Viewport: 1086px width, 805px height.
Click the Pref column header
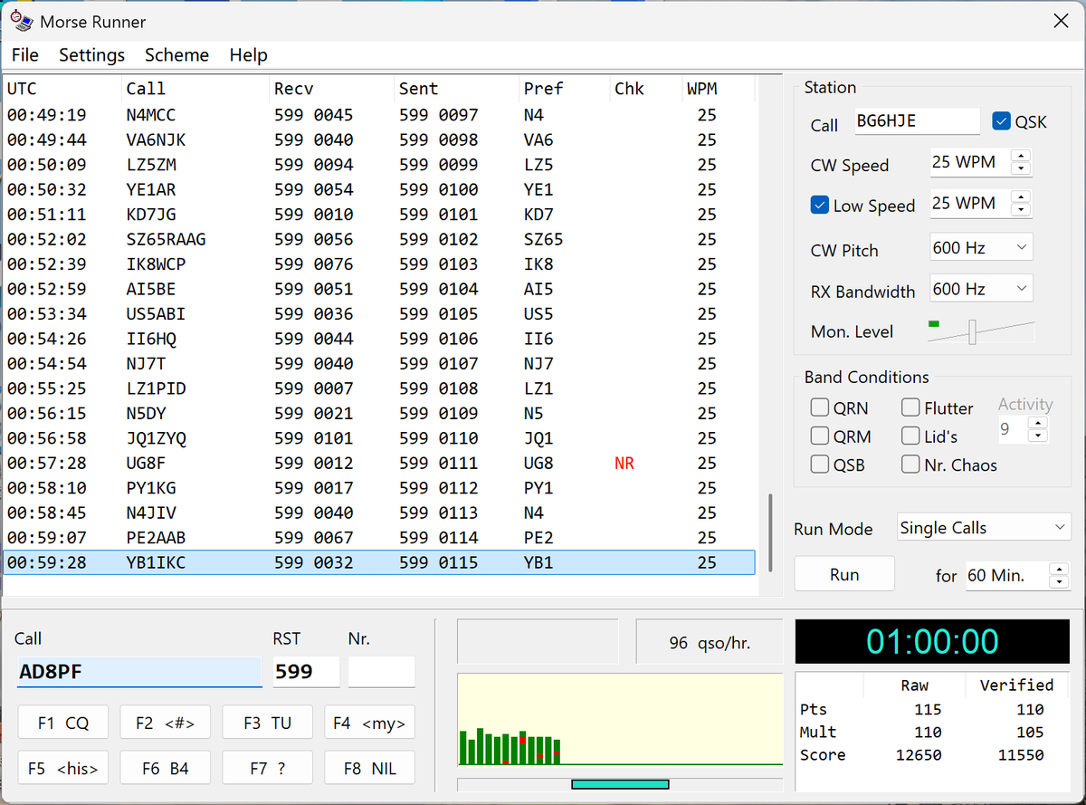565,89
